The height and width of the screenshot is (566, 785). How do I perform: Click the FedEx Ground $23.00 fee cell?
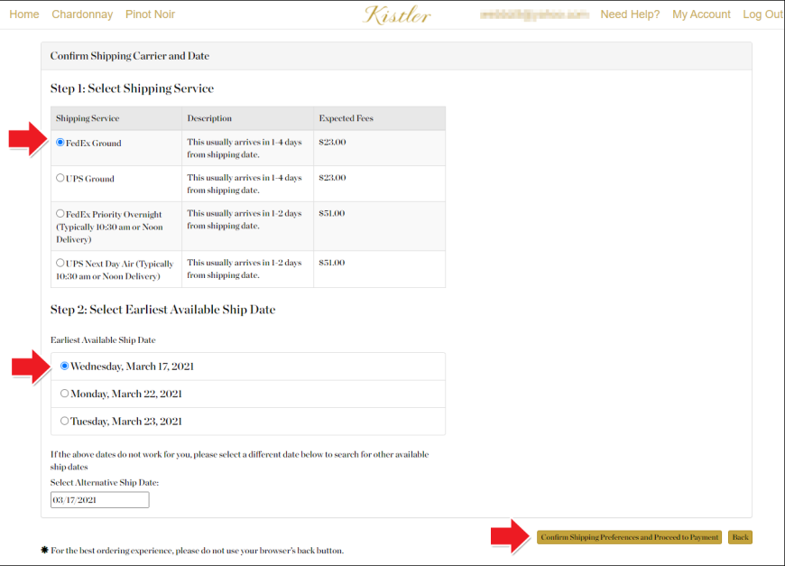(380, 148)
